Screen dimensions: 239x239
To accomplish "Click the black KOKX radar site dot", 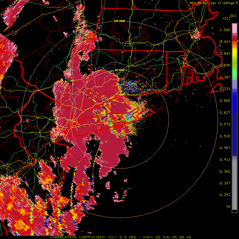I will click(119, 119).
